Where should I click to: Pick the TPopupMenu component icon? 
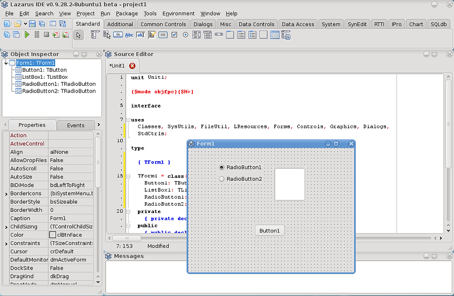[x=107, y=35]
